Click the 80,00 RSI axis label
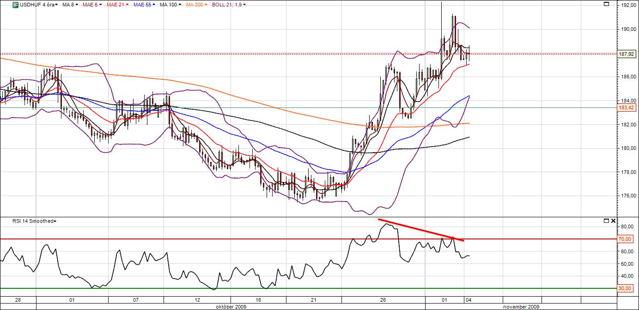The height and width of the screenshot is (310, 639). click(627, 227)
